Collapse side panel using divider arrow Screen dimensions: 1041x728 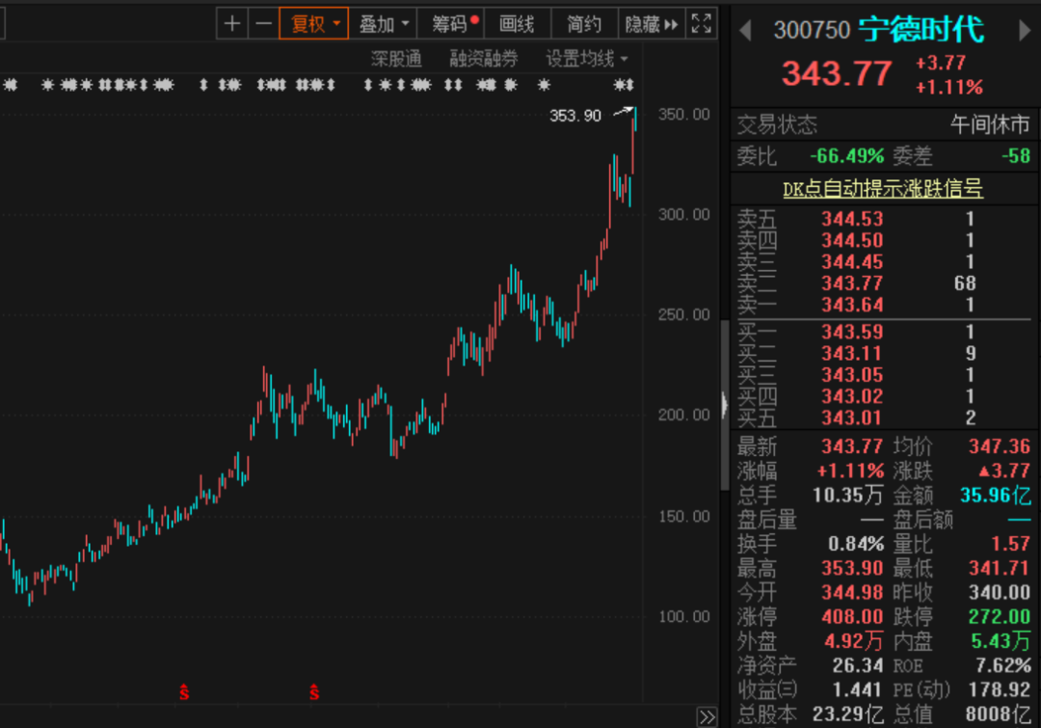[725, 406]
